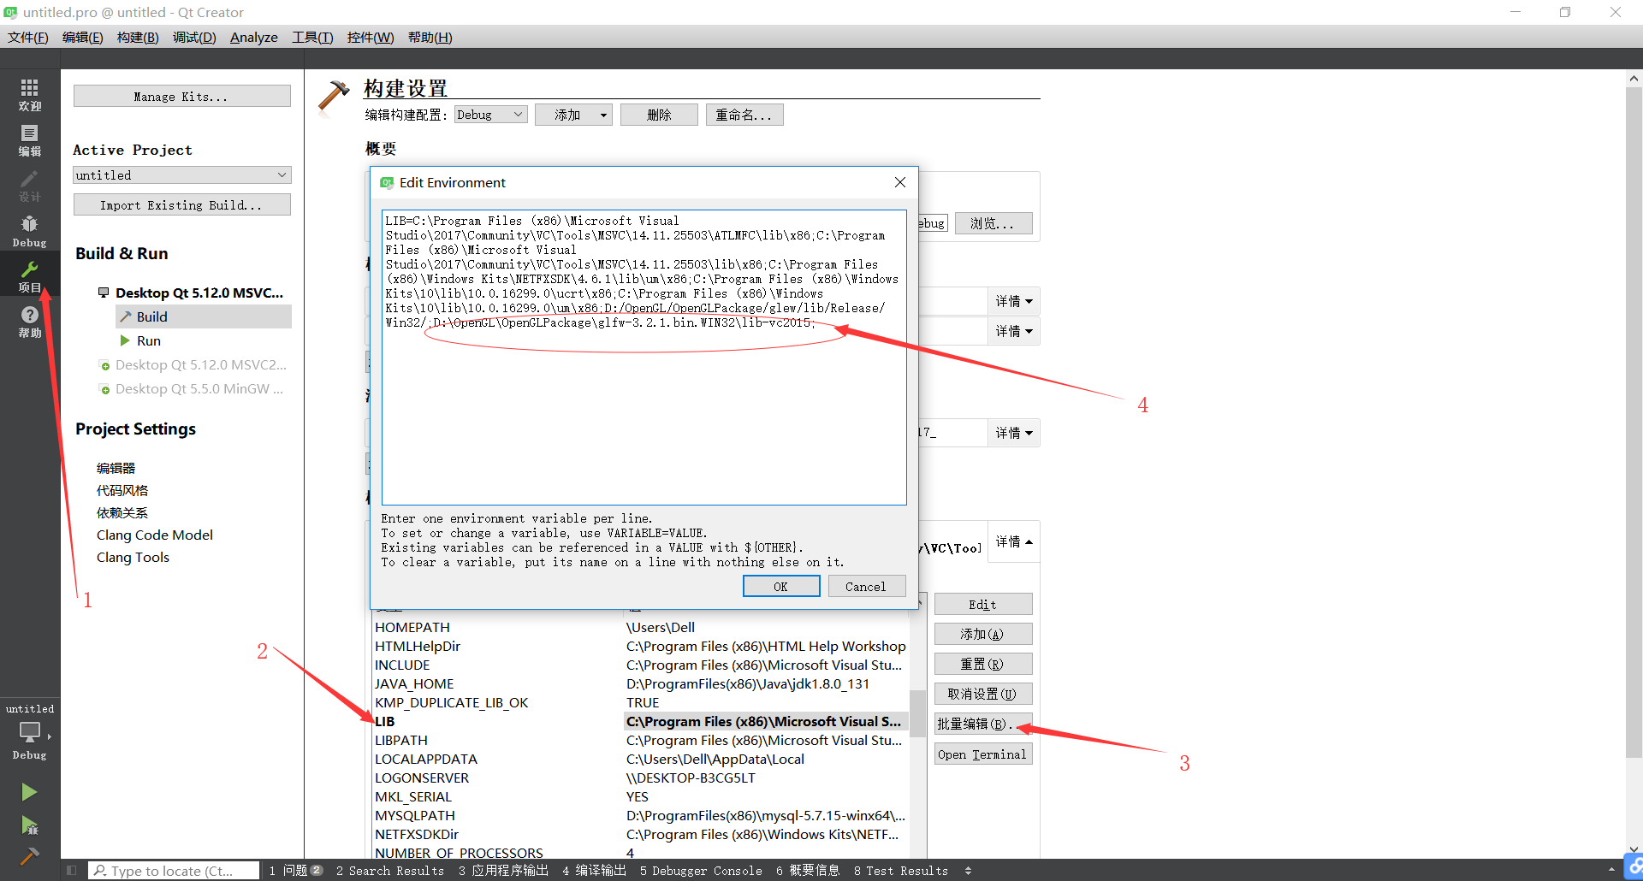Open the 工具(T) menu
Screen dimensions: 1643x881
point(312,37)
